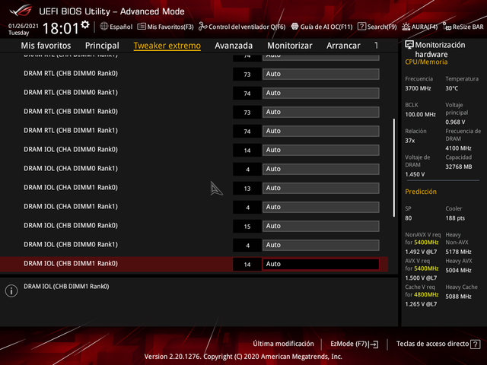
Task: Click the Predicción heading
Action: [x=421, y=192]
